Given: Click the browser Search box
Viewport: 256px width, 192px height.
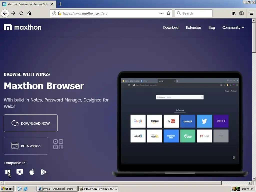Looking at the screenshot, I should [194, 13].
